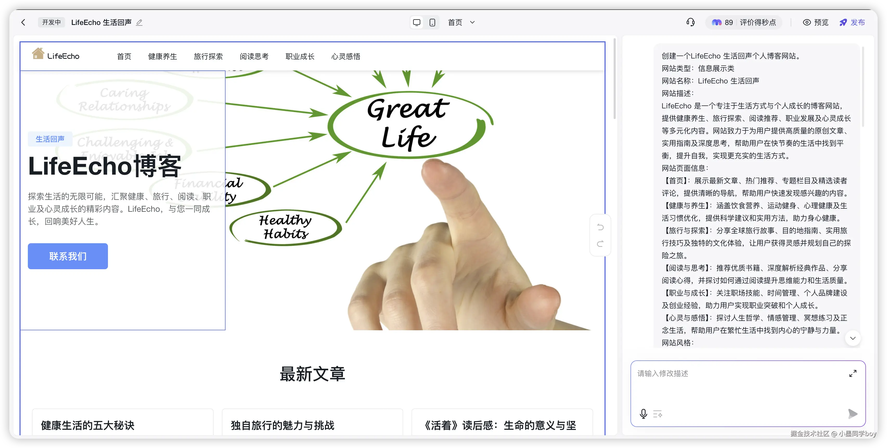Switch to mobile preview mode
This screenshot has width=887, height=448.
point(432,22)
